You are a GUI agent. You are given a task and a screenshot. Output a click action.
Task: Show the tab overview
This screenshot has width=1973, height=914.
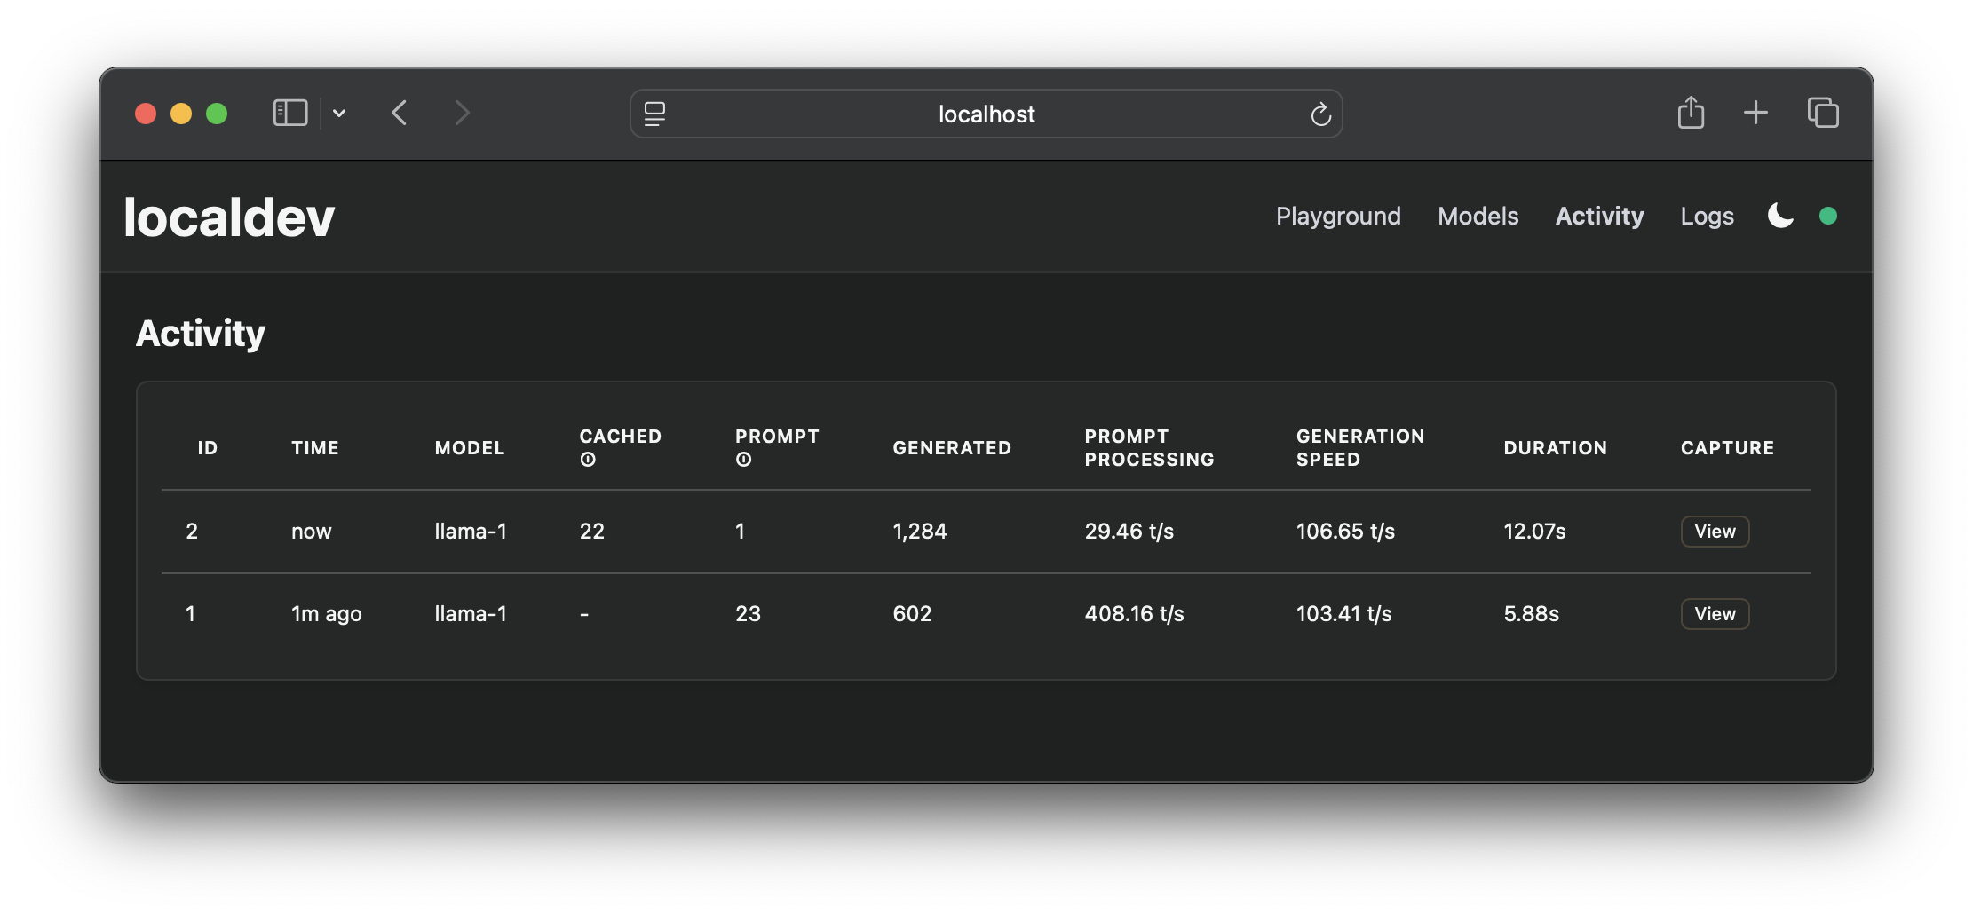click(1823, 114)
